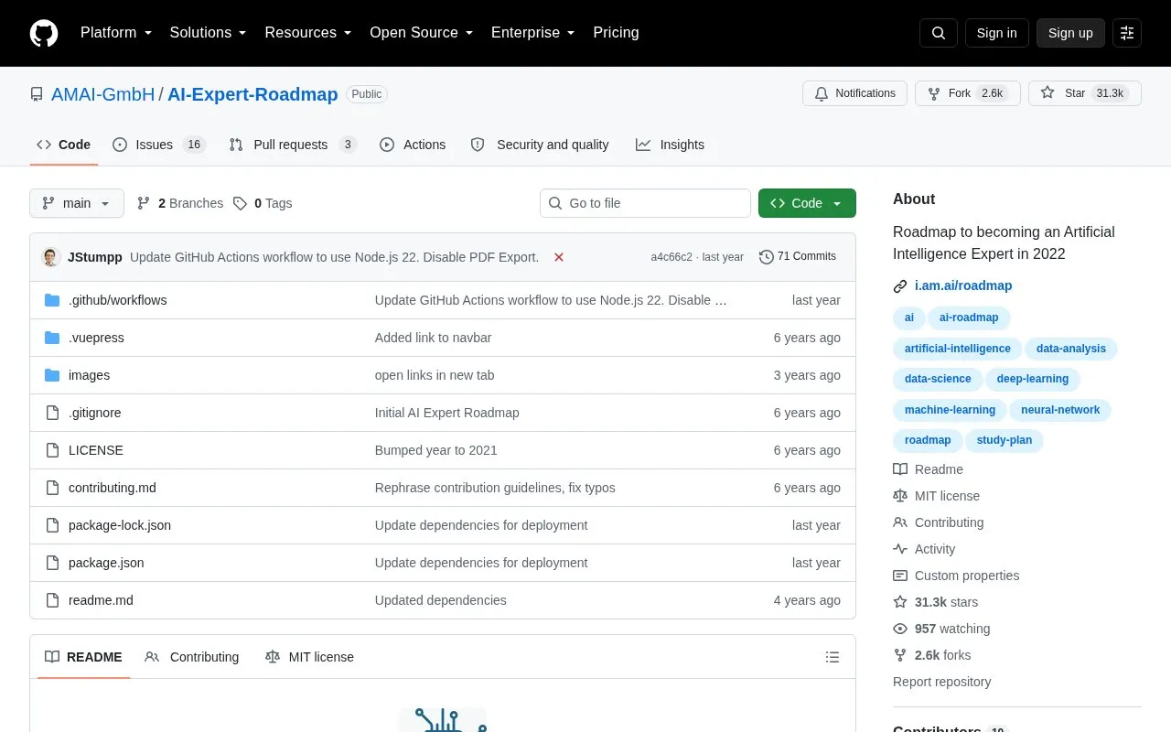Viewport: 1171px width, 732px height.
Task: Click the Sign up button
Action: click(1070, 33)
